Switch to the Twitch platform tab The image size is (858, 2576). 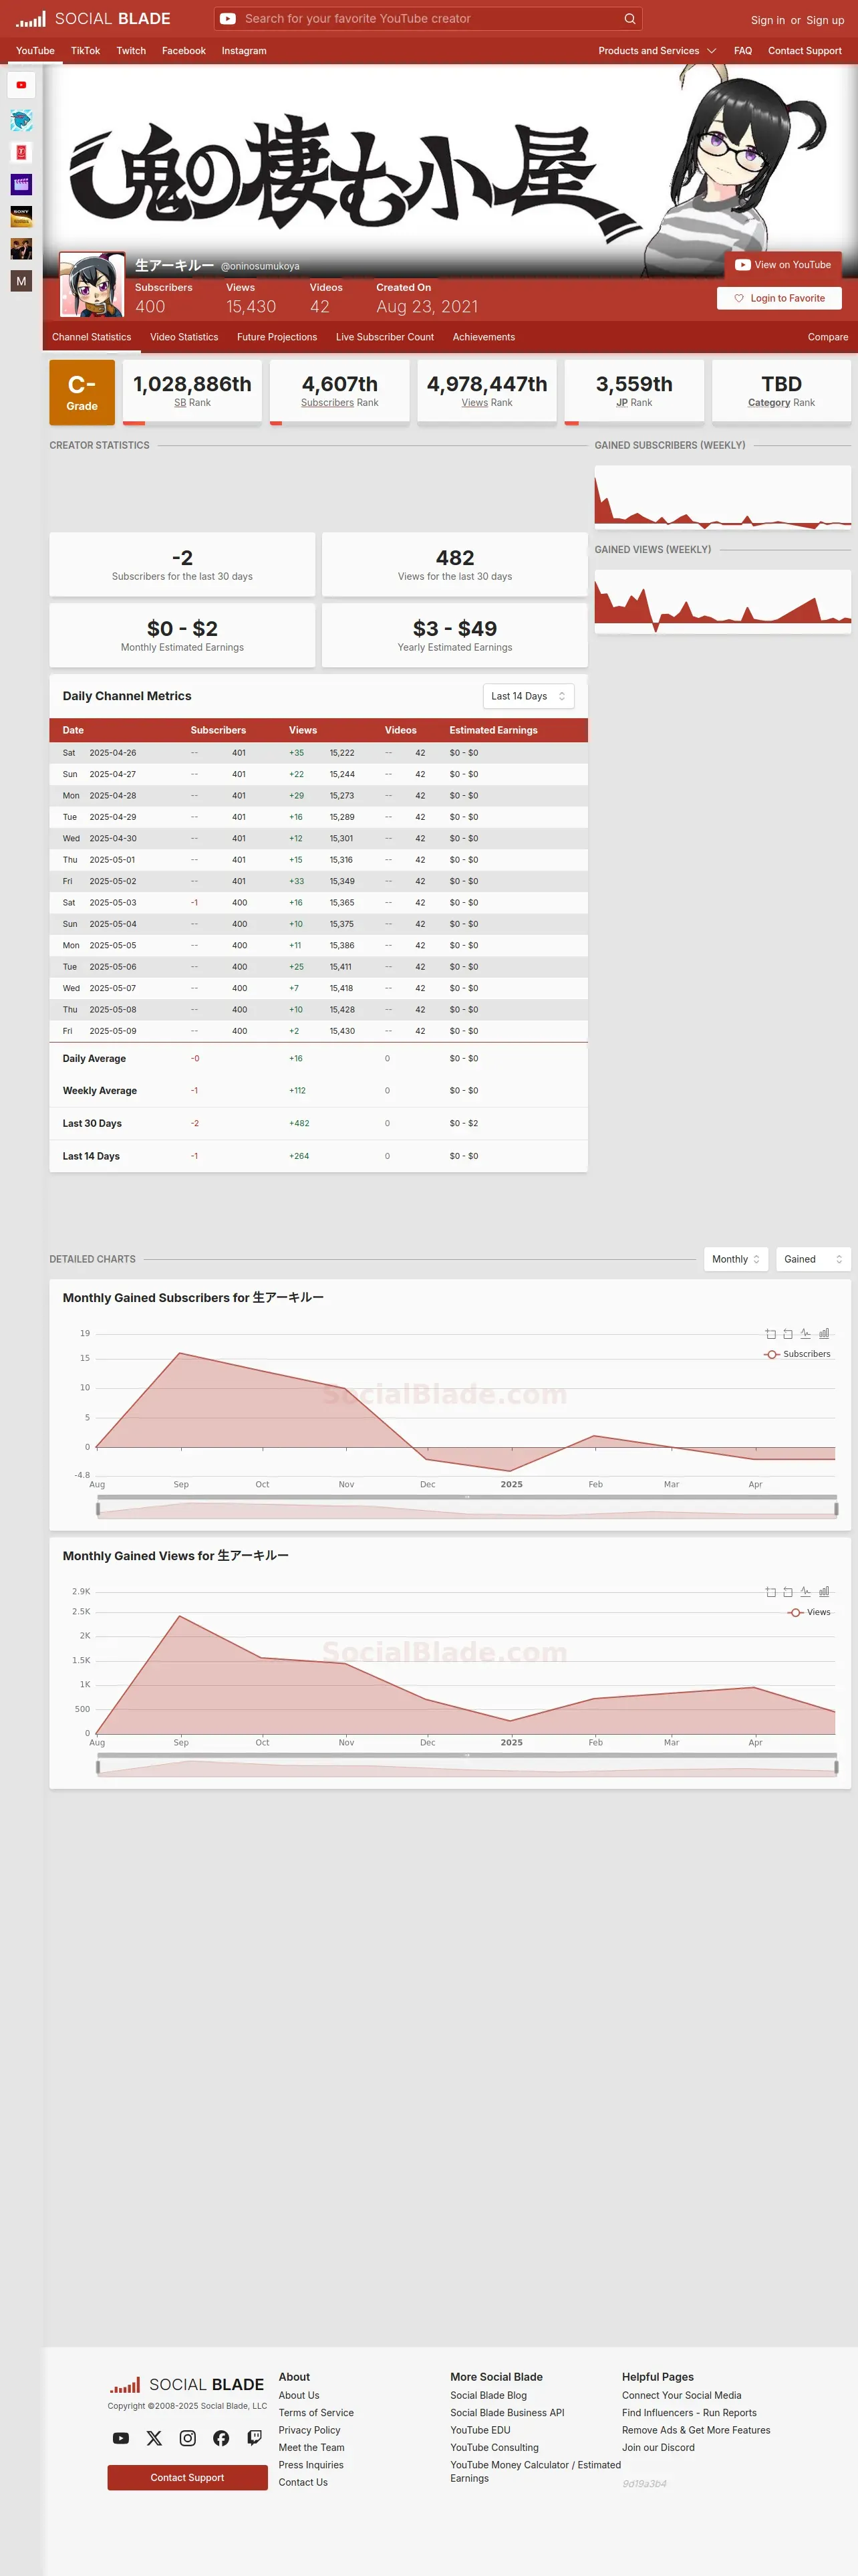[x=131, y=51]
